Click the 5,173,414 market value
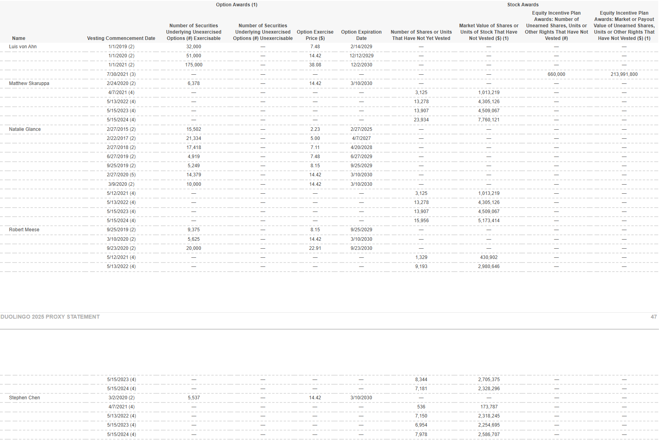Viewport: 659px width, 442px height. pyautogui.click(x=489, y=221)
